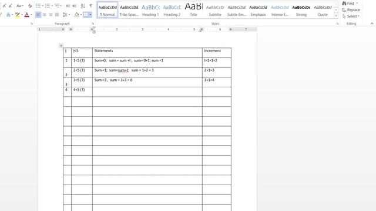
Task: Open the numbering library dropdown arrow
Action: 52,6
